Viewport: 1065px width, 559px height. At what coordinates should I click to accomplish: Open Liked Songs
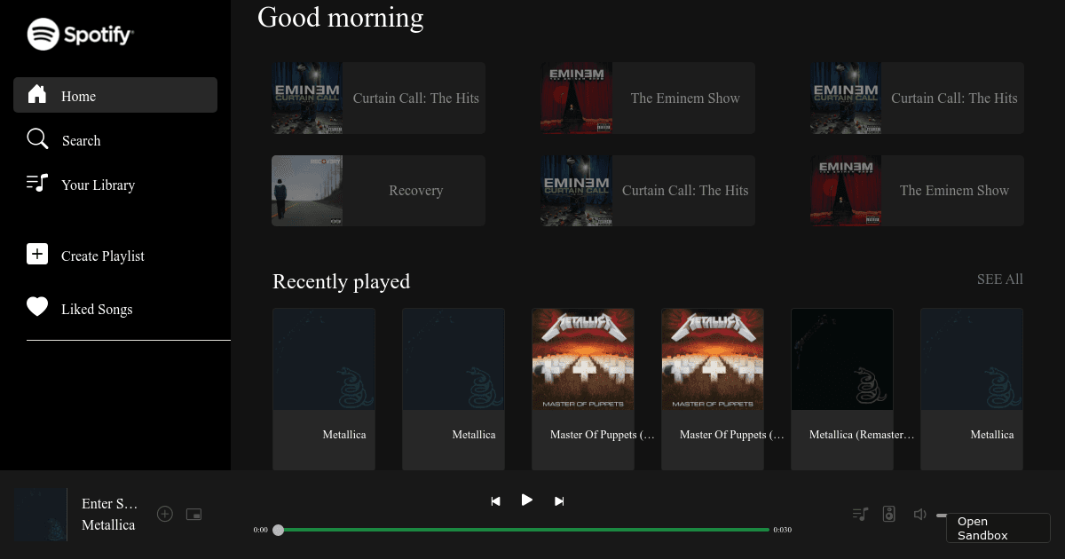point(96,309)
